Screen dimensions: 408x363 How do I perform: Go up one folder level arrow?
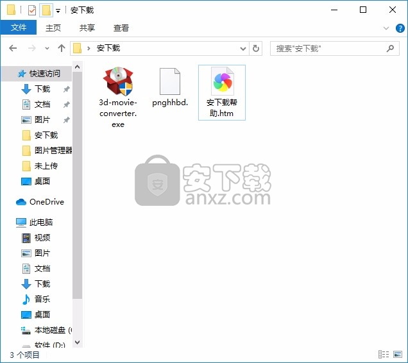(62, 48)
